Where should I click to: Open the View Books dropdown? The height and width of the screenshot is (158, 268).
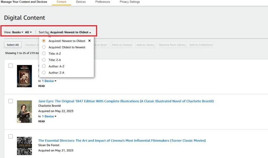pos(18,32)
